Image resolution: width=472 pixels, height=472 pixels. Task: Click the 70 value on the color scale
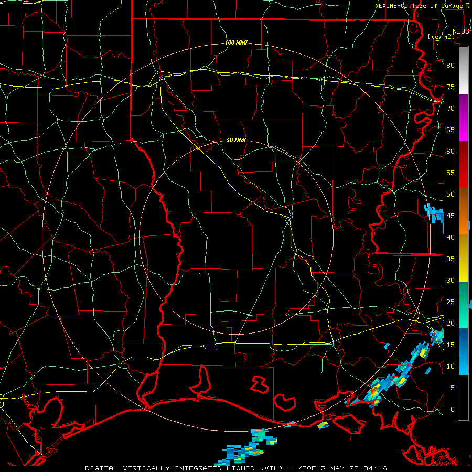point(450,109)
